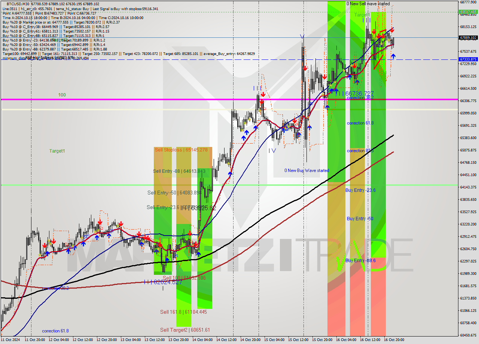Select the 'Sell 161.8 | 61104.445' label
Screen dimensions: 479x344
click(183, 312)
